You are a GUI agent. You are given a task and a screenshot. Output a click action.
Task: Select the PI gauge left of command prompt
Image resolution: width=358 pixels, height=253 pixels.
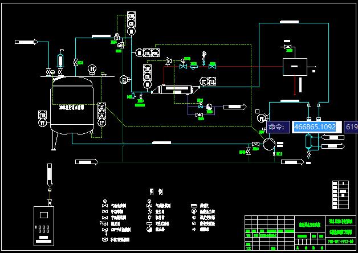261,119
